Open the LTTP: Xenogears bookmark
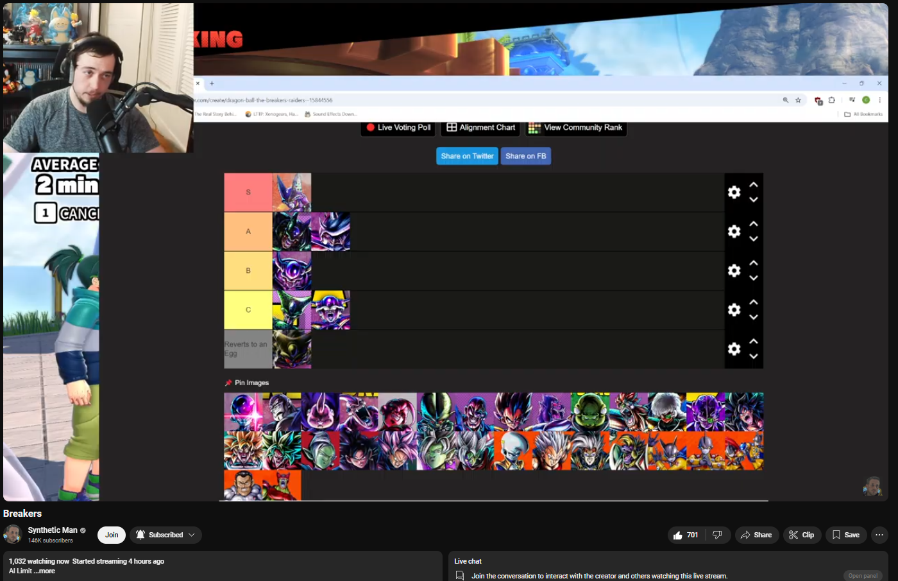The width and height of the screenshot is (898, 581). (x=272, y=114)
